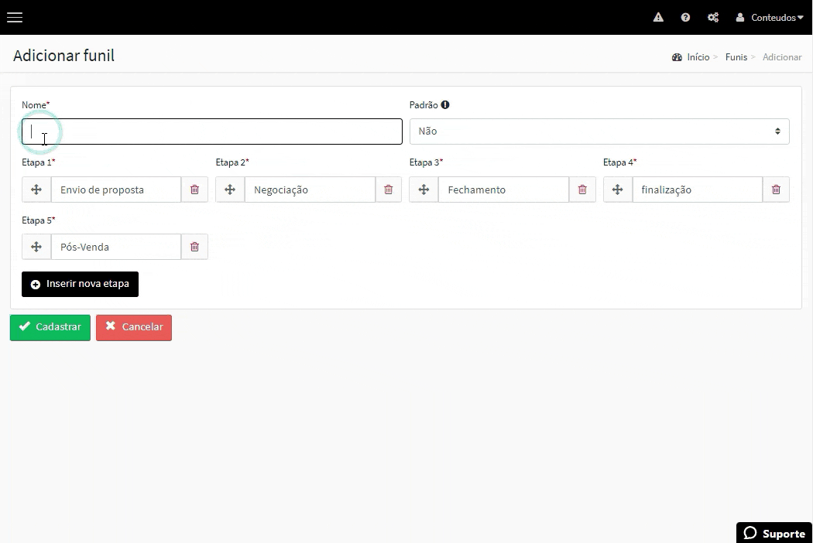
Task: Expand the Conteudos user menu
Action: tap(770, 17)
